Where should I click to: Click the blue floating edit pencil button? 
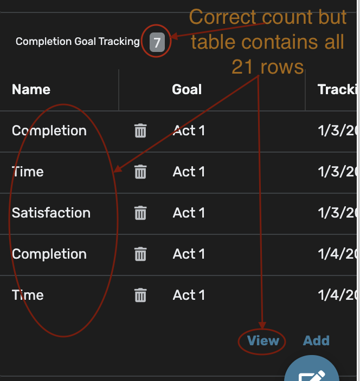tap(312, 372)
